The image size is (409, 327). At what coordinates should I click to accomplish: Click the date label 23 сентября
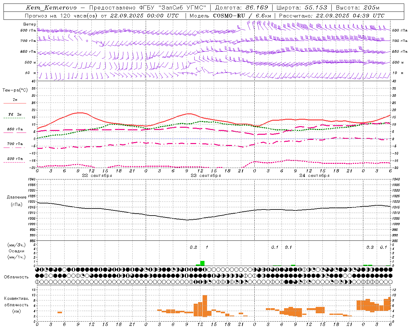coord(205,176)
